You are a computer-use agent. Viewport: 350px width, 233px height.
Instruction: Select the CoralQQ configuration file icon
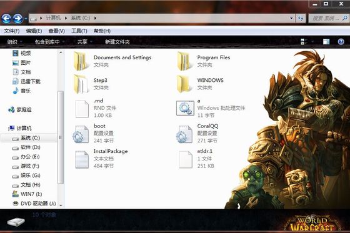tap(184, 134)
